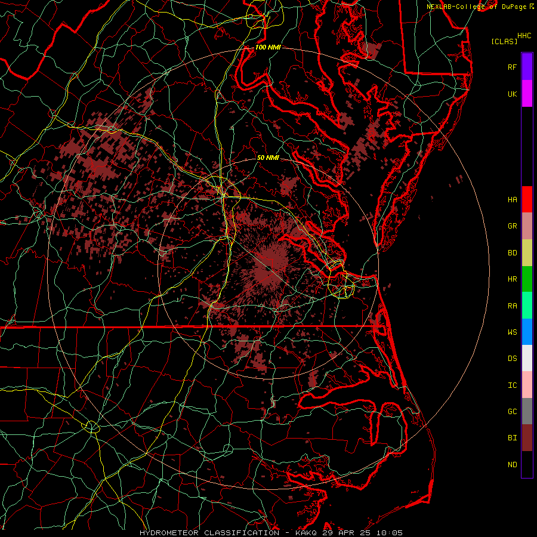This screenshot has height=537, width=537.
Task: Click the "100 NMI" range ring label
Action: (x=268, y=47)
